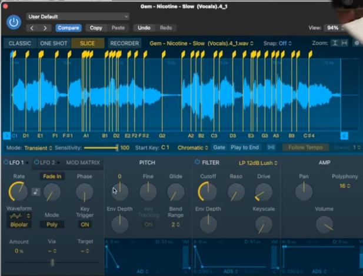Open the Mode Transient dropdown

point(38,148)
